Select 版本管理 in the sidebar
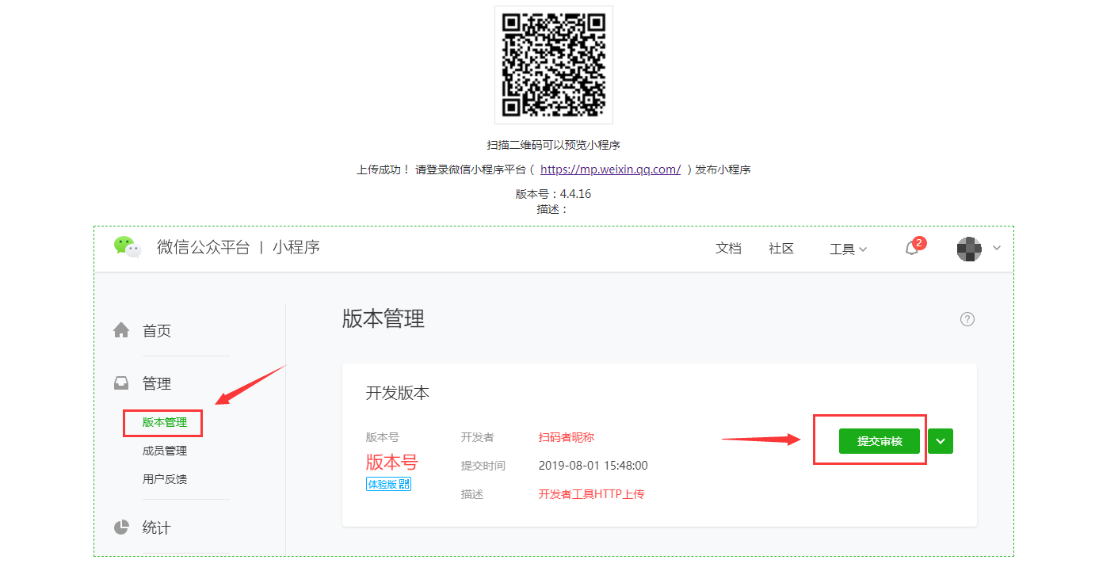Image resolution: width=1099 pixels, height=571 pixels. coord(165,422)
